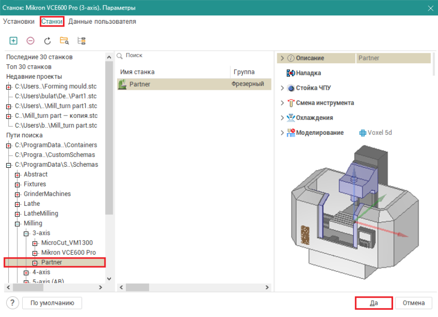Click the По умолчанию button
This screenshot has width=438, height=317.
click(x=52, y=303)
